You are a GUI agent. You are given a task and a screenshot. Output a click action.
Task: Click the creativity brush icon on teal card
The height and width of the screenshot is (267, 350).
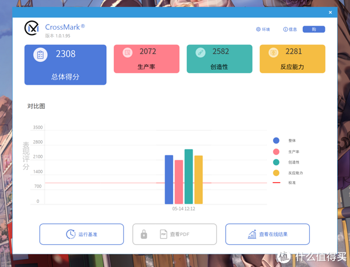(201, 53)
